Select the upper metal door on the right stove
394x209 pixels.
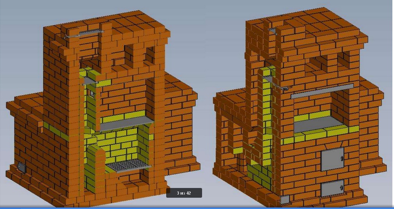click(x=332, y=160)
